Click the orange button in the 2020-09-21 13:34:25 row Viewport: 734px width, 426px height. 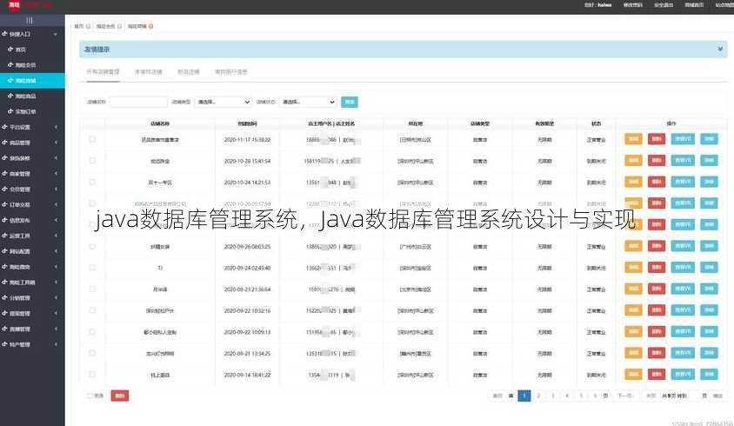pos(633,352)
